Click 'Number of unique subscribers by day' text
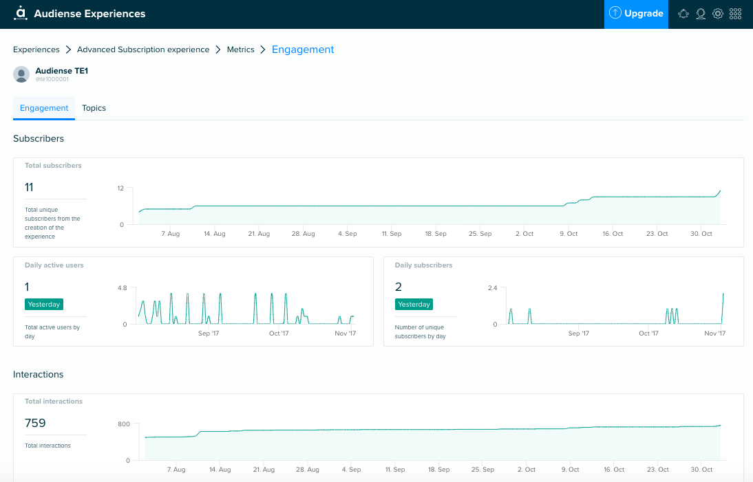This screenshot has height=482, width=753. 420,332
